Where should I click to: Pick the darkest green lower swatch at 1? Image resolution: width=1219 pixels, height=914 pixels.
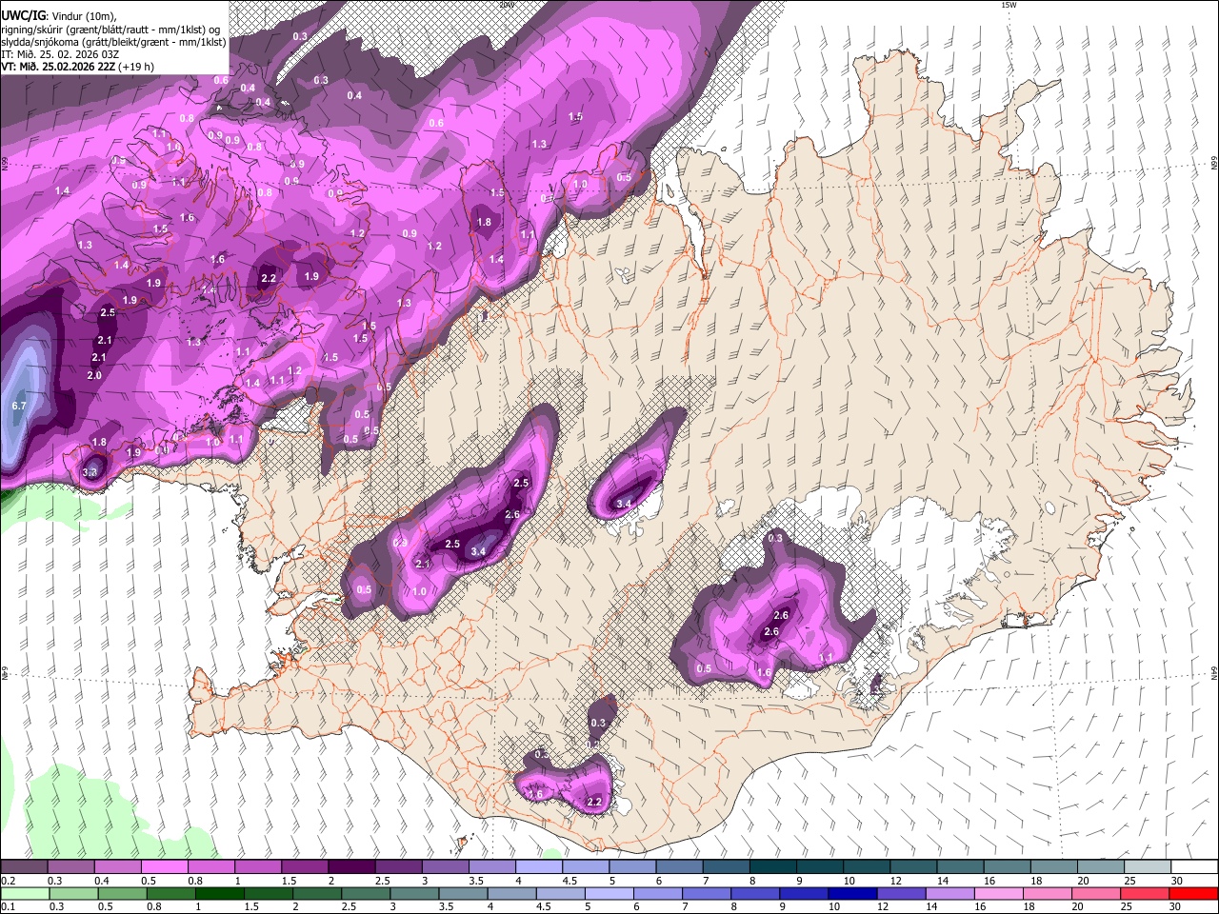click(x=219, y=893)
